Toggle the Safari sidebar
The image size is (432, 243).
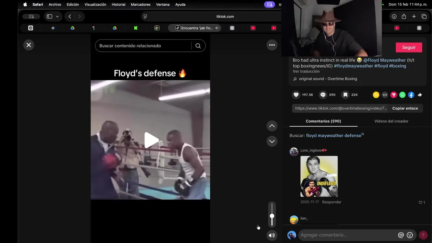coord(49,17)
